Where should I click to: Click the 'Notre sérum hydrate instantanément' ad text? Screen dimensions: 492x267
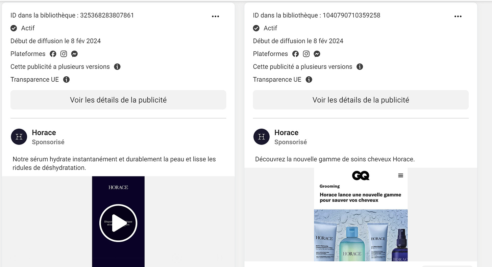tap(114, 163)
